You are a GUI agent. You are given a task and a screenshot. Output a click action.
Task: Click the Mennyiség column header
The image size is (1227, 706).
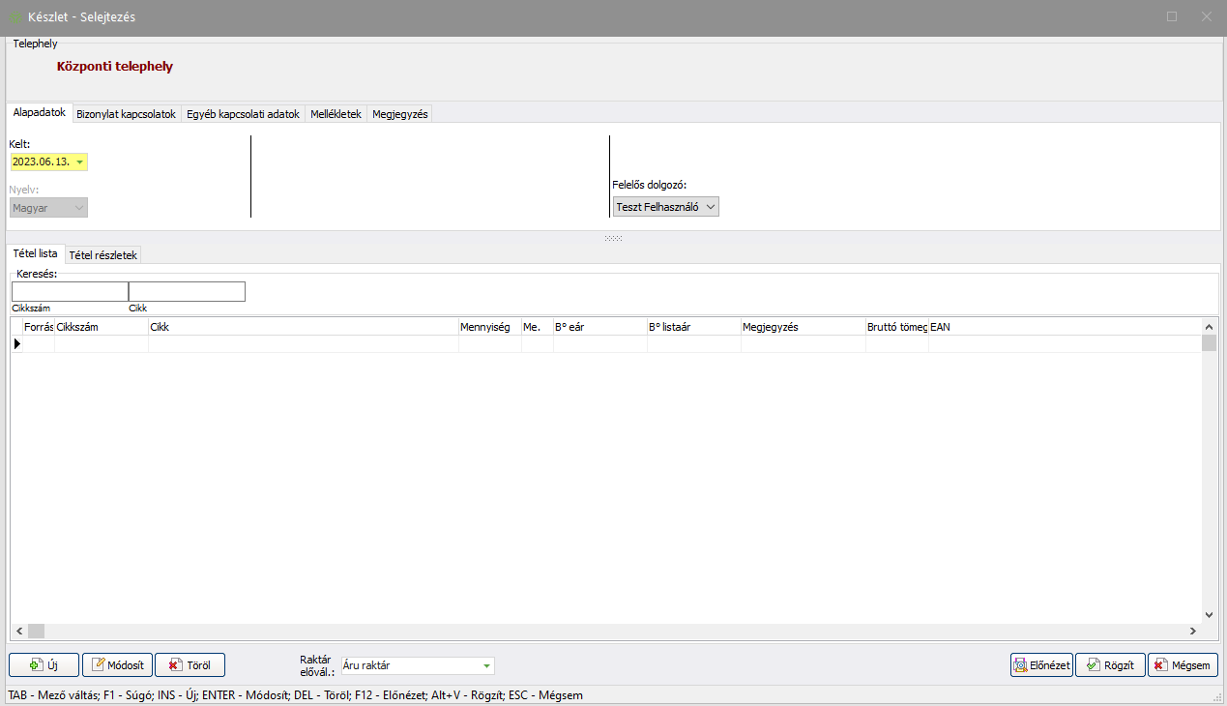point(489,327)
